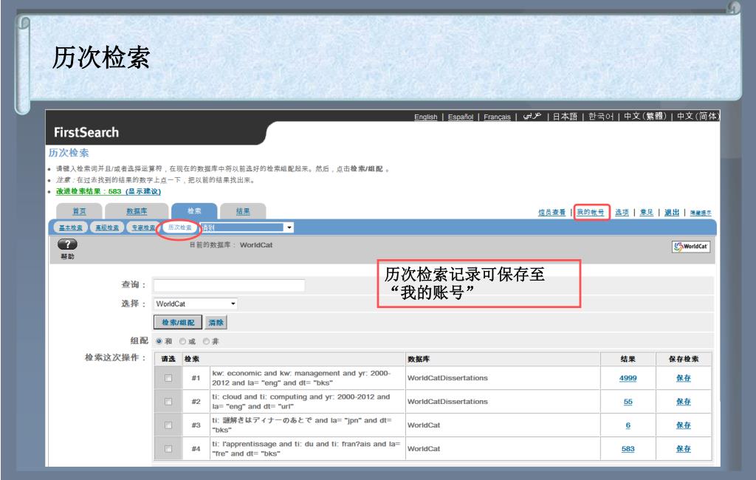The height and width of the screenshot is (480, 756).
Task: Open the 结果 tab
Action: (243, 211)
